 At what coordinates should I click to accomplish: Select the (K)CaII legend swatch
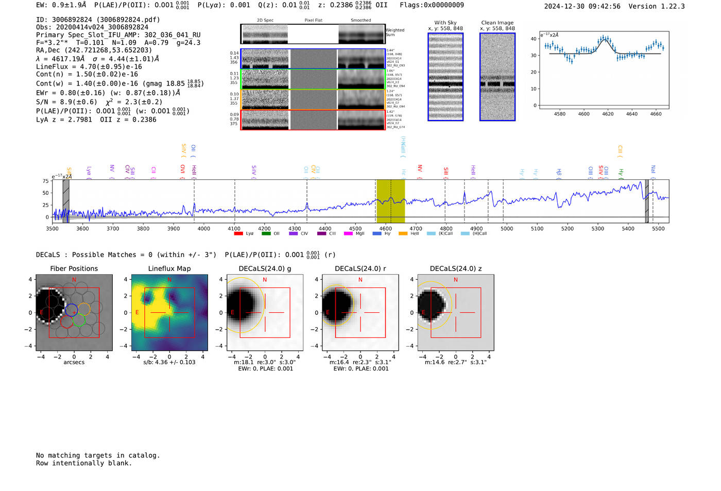click(x=431, y=233)
